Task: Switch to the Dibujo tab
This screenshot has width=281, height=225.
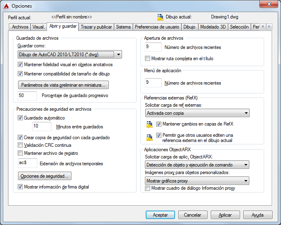Action: tap(189, 27)
